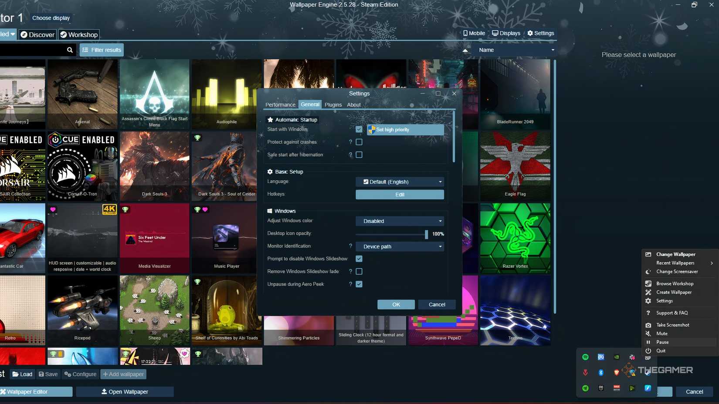Enable Protect against crashes

click(359, 142)
